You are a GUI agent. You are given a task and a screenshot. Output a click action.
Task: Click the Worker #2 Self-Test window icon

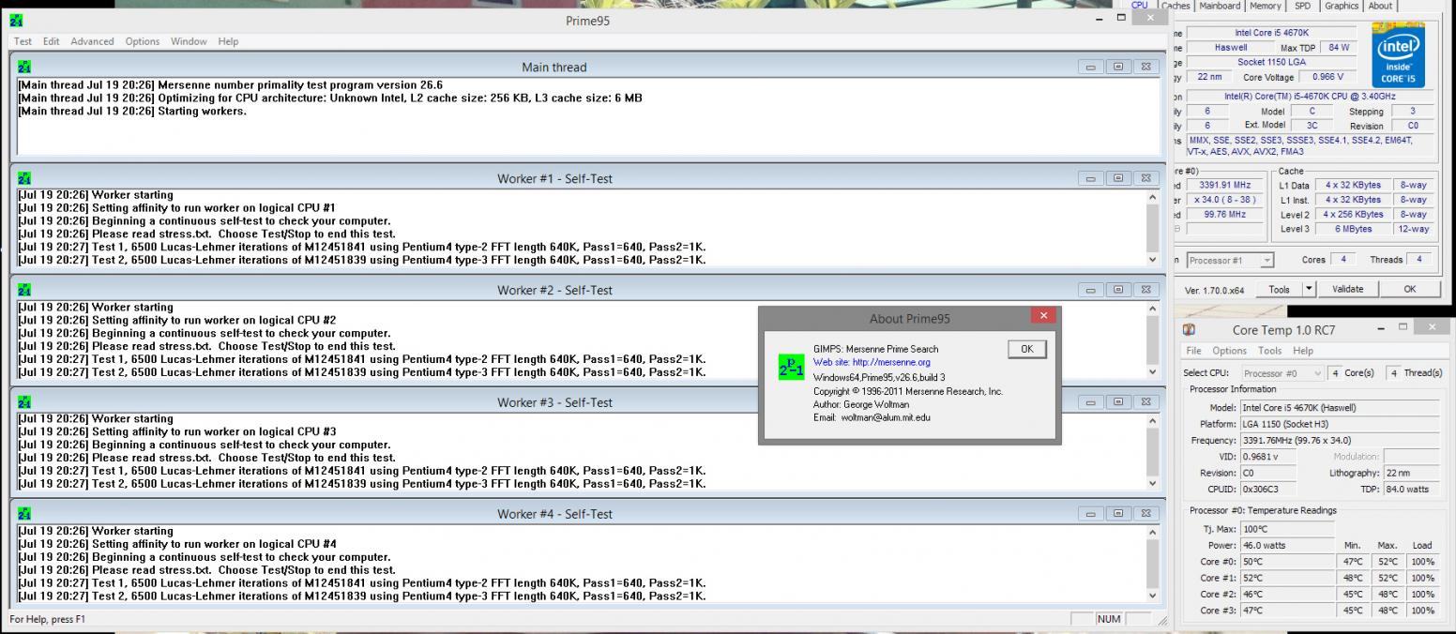point(24,290)
